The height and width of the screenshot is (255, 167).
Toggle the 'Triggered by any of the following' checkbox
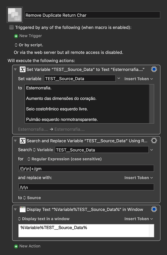point(11,27)
